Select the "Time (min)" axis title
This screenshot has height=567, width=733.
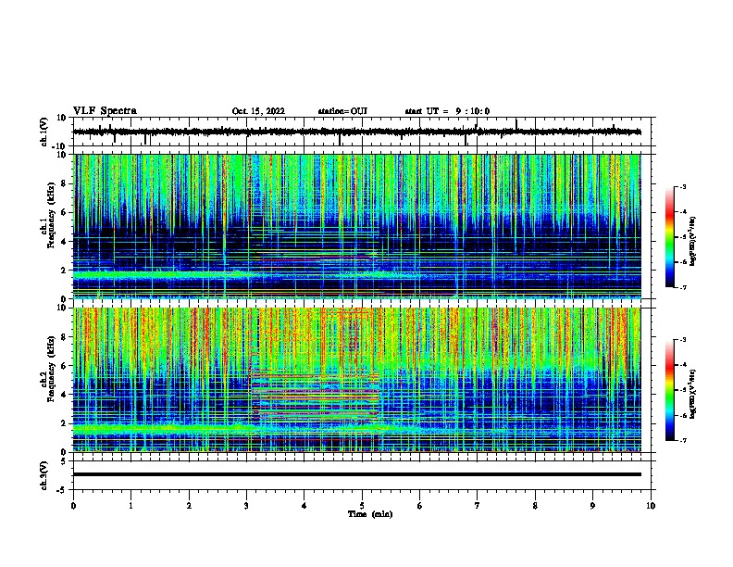[x=370, y=514]
